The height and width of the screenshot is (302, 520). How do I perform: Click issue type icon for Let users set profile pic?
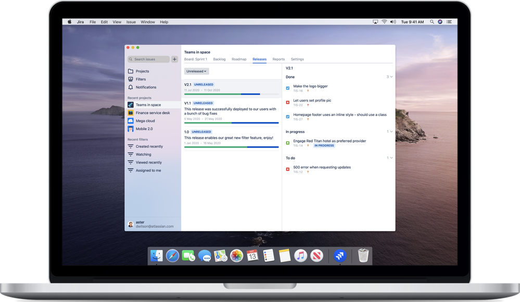287,102
